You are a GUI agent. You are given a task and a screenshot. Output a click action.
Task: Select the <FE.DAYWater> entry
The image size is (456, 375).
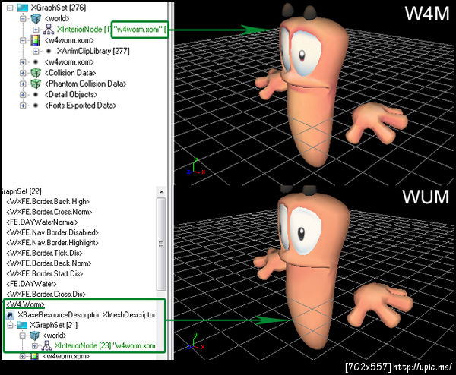pos(31,284)
